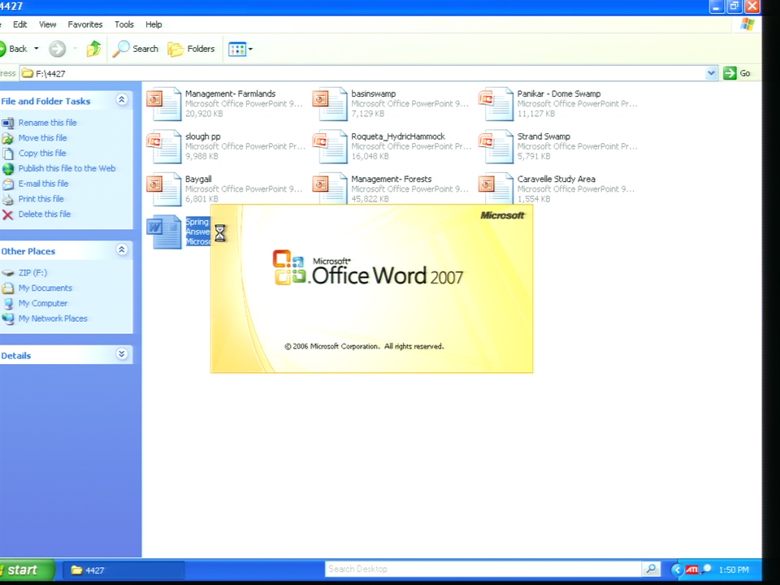Click the Publish to the Web globe icon

tap(8, 169)
